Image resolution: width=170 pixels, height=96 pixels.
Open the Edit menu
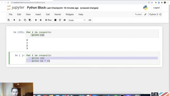pos(19,14)
